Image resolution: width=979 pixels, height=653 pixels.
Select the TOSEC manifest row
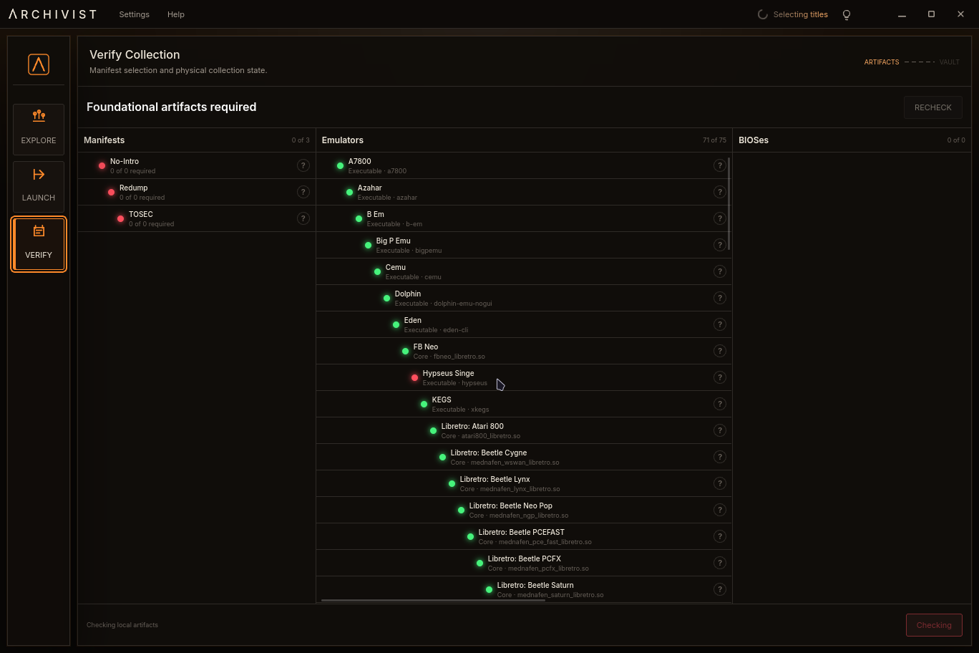197,218
